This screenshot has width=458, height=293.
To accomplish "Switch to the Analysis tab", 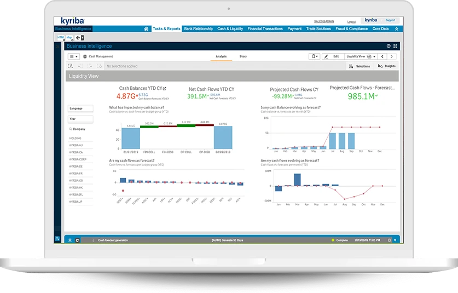I will [221, 56].
